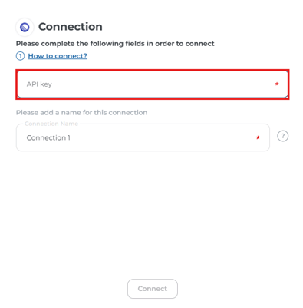Click the Please complete the following fields text
Viewport: 303px width, 308px height.
(x=115, y=44)
